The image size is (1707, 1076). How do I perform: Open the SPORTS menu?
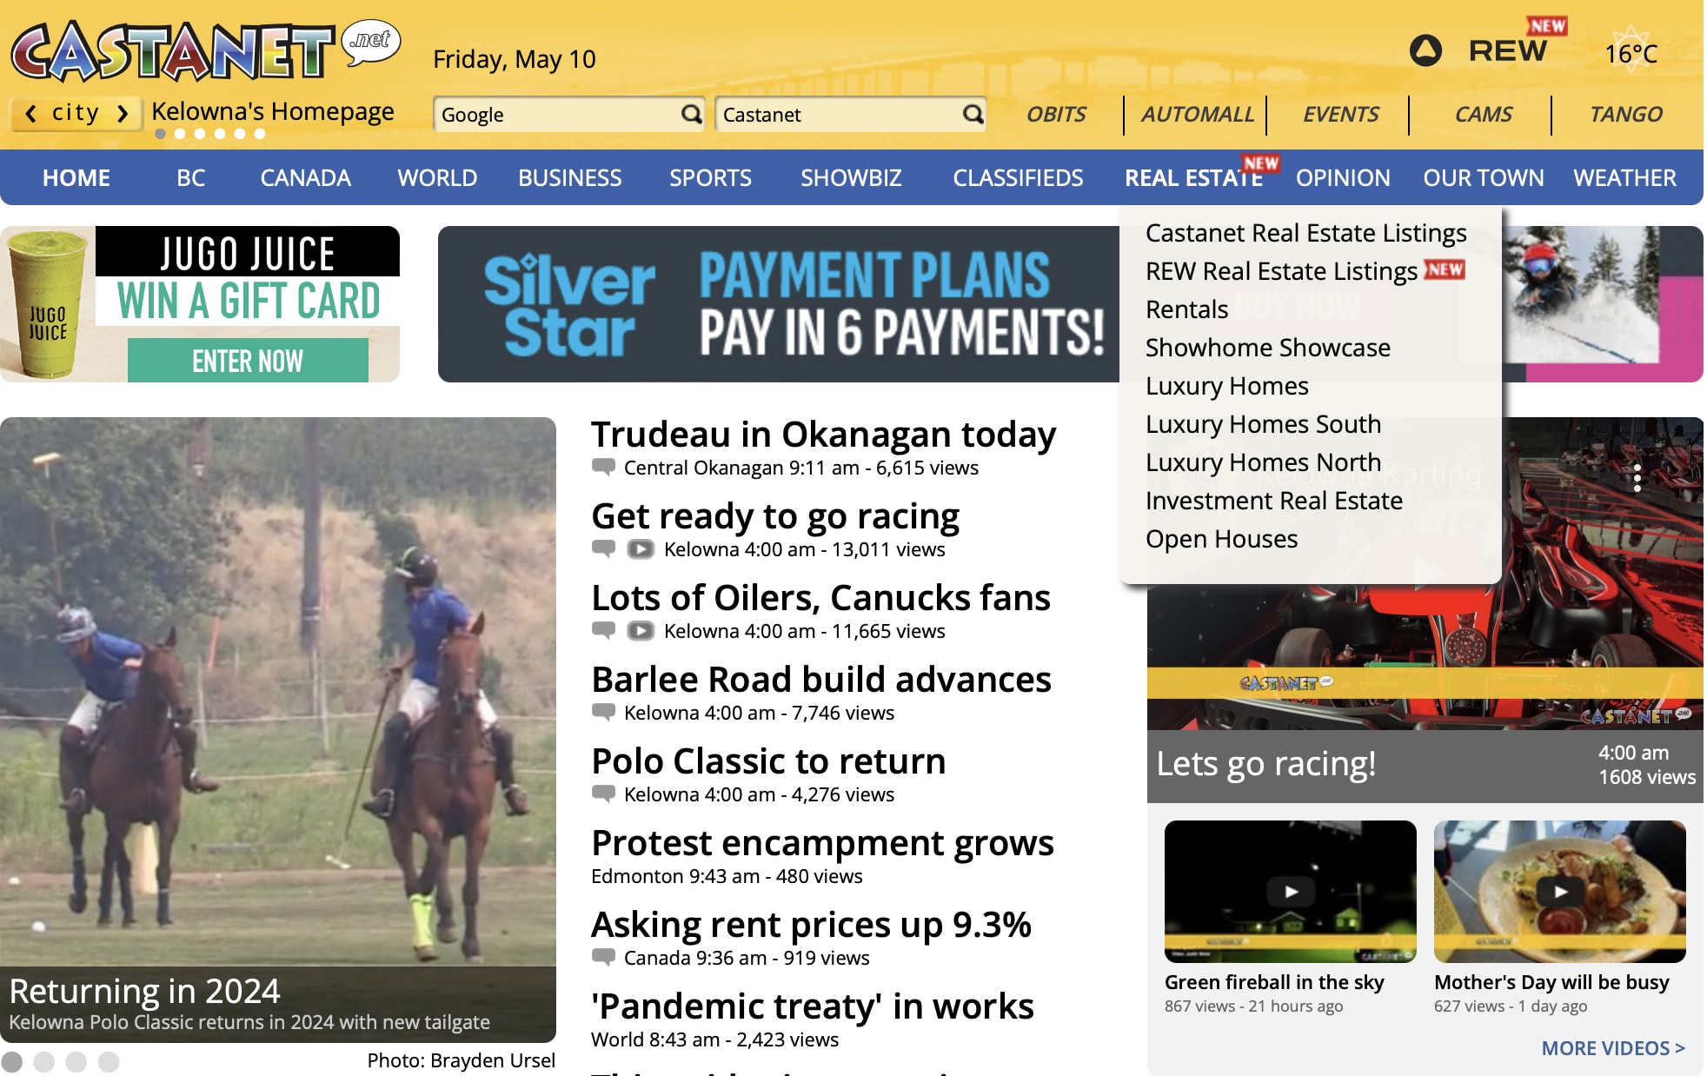pos(710,178)
